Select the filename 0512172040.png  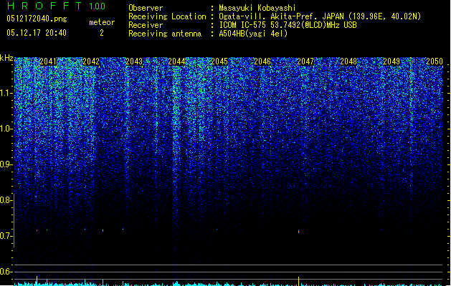coord(37,19)
